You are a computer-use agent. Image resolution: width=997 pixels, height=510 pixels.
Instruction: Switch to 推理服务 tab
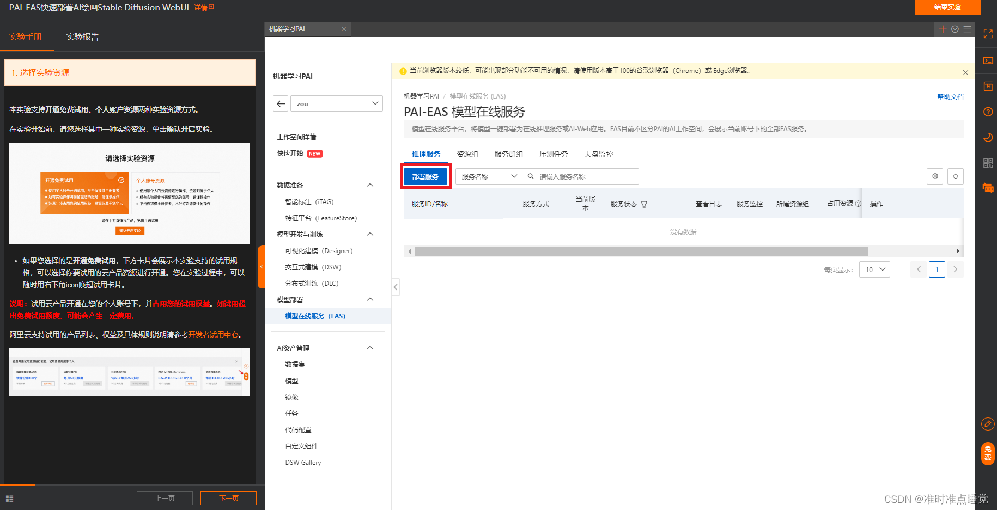426,154
